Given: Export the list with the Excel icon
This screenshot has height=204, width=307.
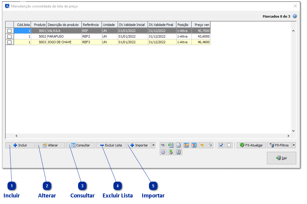Looking at the screenshot, I should (x=171, y=145).
